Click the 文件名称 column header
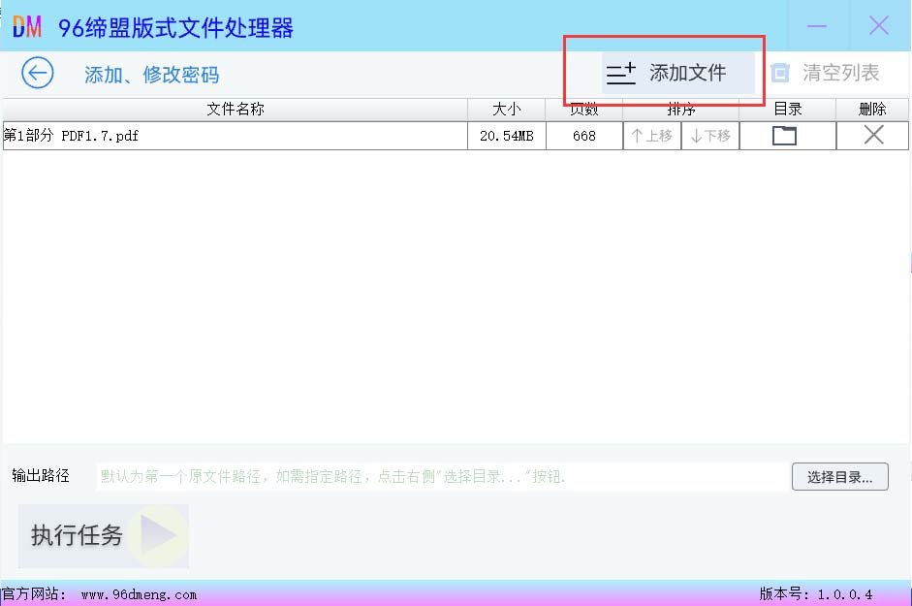The height and width of the screenshot is (606, 912). coord(235,110)
